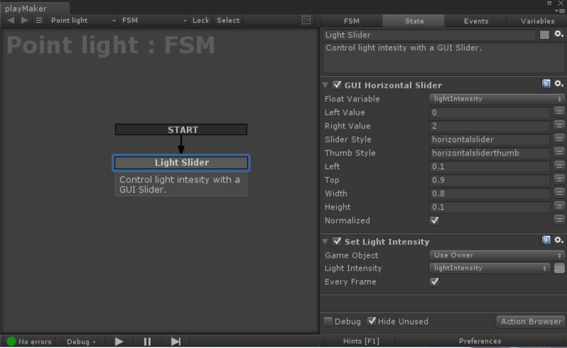Click the step-frame playback icon
The width and height of the screenshot is (567, 348).
coord(176,341)
